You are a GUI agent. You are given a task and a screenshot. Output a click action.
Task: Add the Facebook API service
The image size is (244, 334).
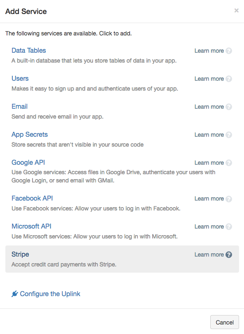pos(32,199)
